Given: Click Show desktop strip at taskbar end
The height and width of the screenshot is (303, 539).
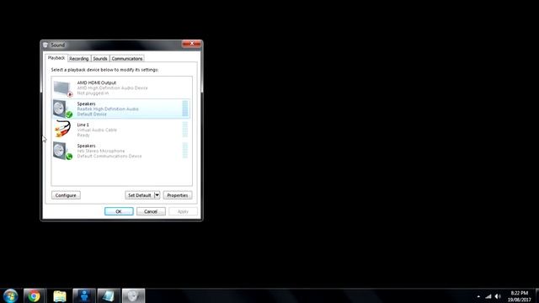Looking at the screenshot, I should point(537,295).
